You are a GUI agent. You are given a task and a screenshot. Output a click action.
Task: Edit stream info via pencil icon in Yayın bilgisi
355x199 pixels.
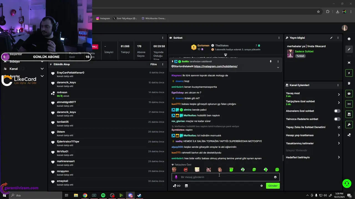point(331,38)
